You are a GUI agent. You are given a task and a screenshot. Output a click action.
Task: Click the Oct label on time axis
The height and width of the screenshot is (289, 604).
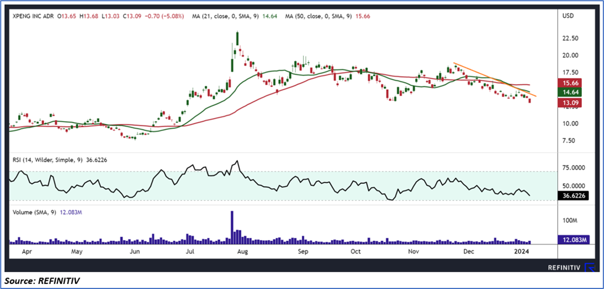click(356, 252)
